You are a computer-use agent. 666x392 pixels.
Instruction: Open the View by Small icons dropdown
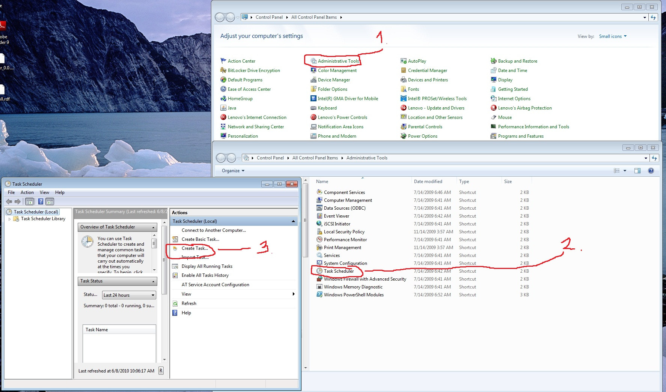click(x=613, y=36)
